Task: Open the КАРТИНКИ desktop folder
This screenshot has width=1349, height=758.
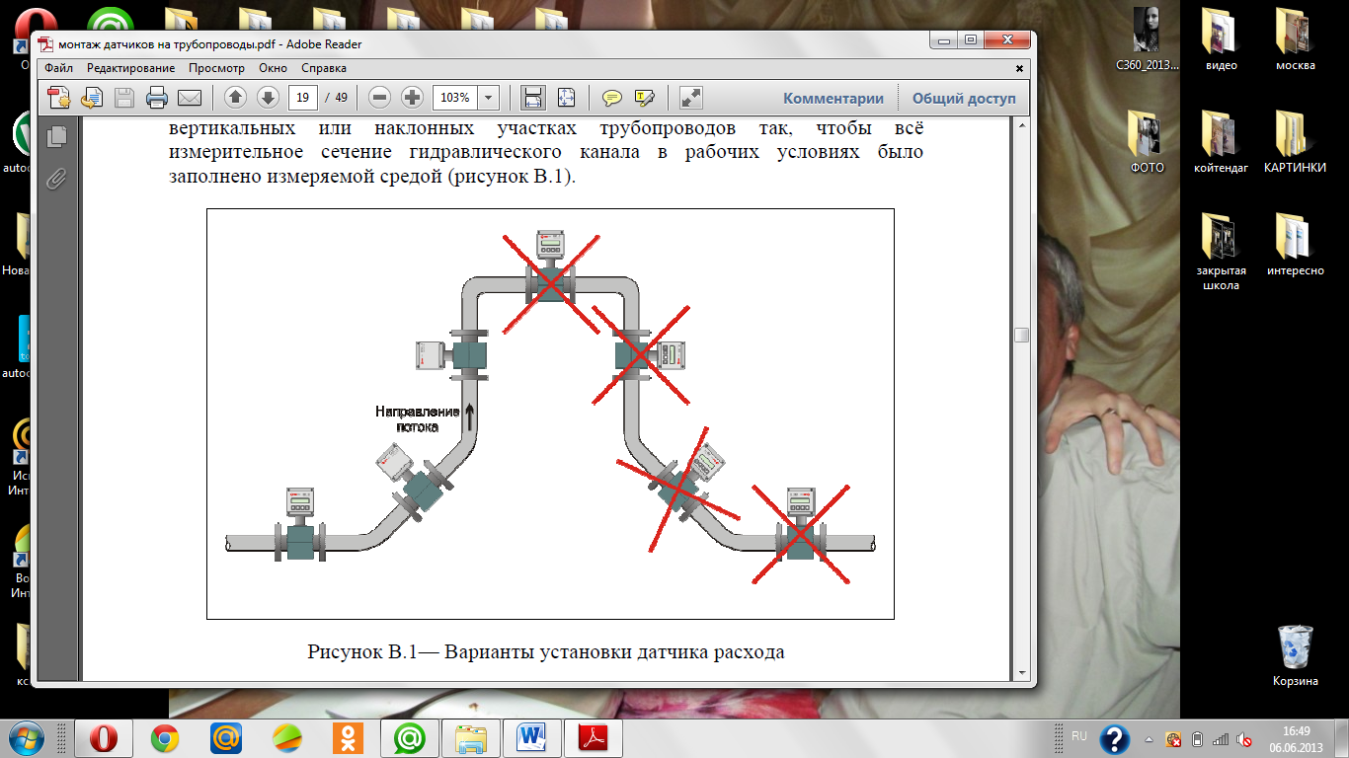Action: point(1295,141)
